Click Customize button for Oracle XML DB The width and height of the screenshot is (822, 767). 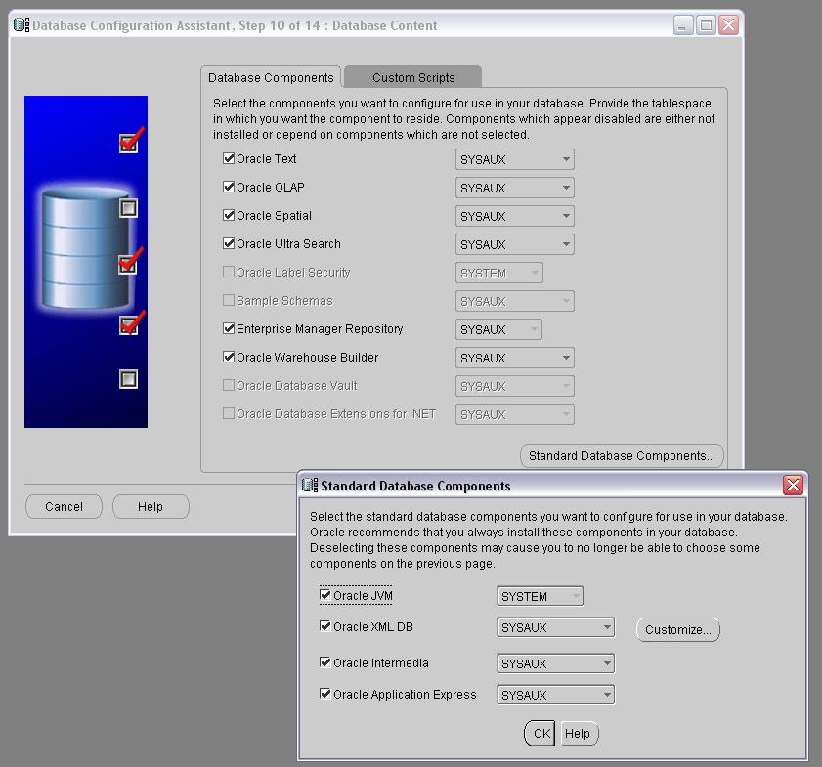pyautogui.click(x=677, y=630)
